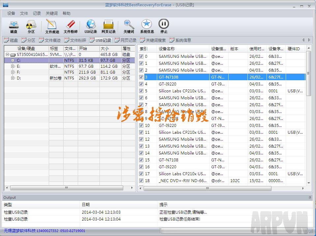316x236 pixels.
Task: Select the 文件痕迹 toolbar icon
Action: [x=52, y=27]
